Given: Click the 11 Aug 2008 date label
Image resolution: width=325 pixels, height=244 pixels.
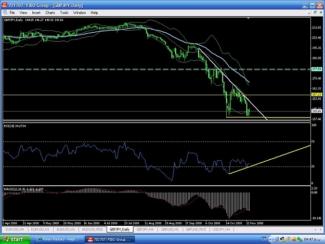Looking at the screenshot, I should tap(153, 223).
